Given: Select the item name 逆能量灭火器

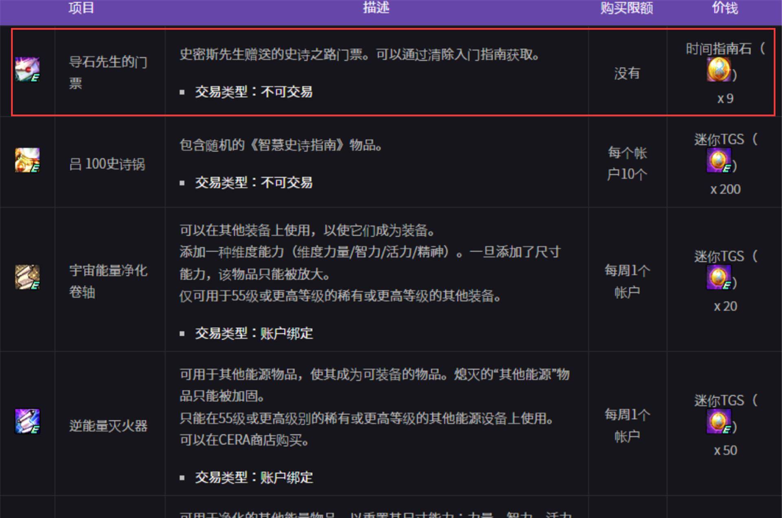Looking at the screenshot, I should click(108, 426).
